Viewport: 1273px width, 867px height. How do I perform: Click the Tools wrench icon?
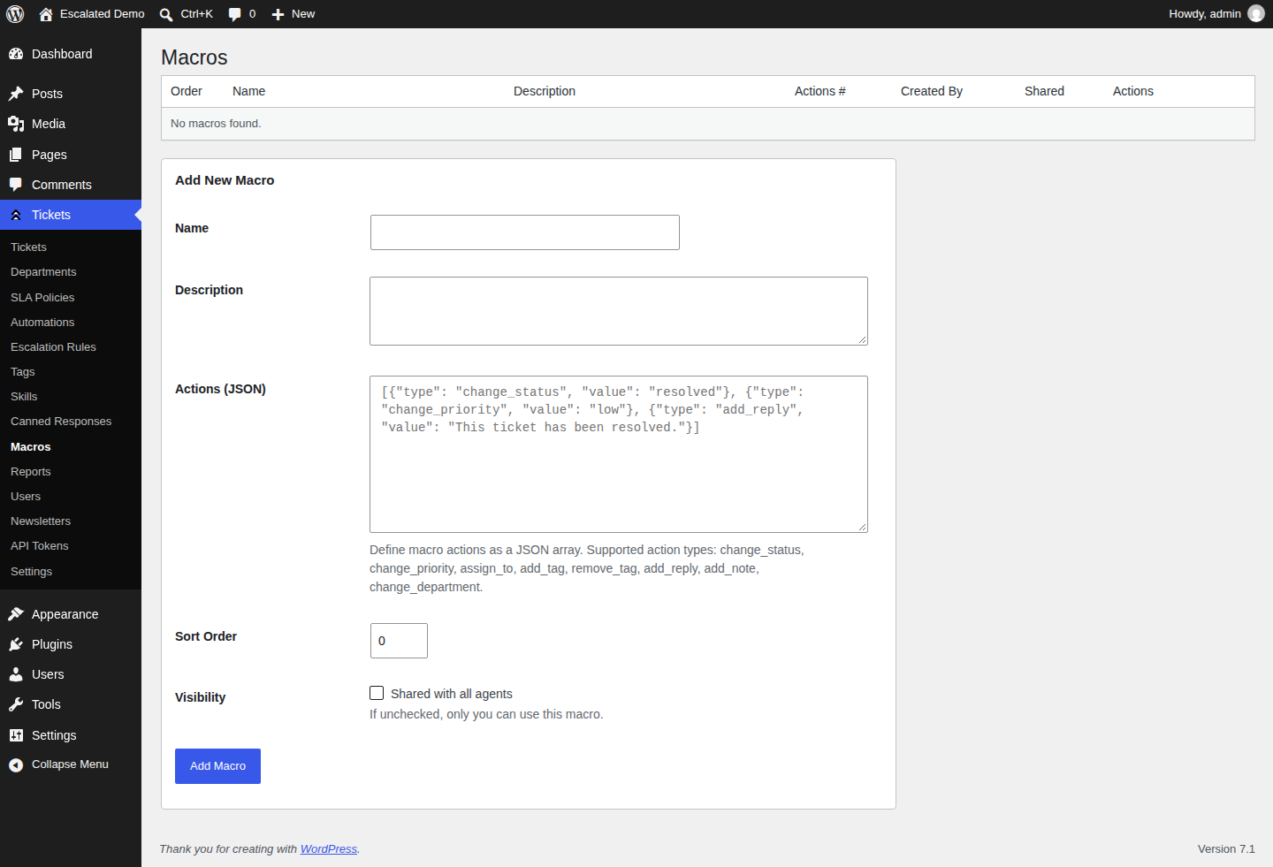click(x=16, y=704)
